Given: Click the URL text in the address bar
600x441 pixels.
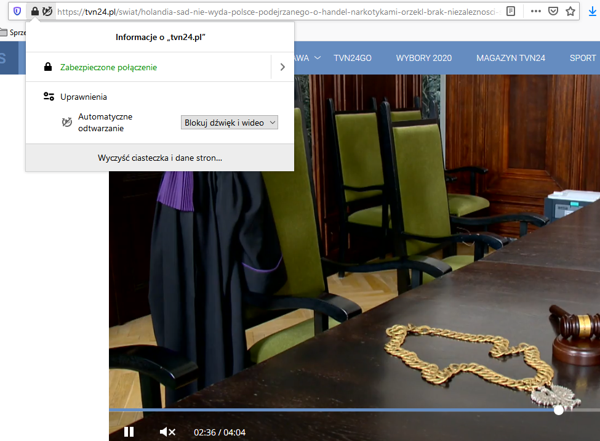Looking at the screenshot, I should [x=277, y=11].
